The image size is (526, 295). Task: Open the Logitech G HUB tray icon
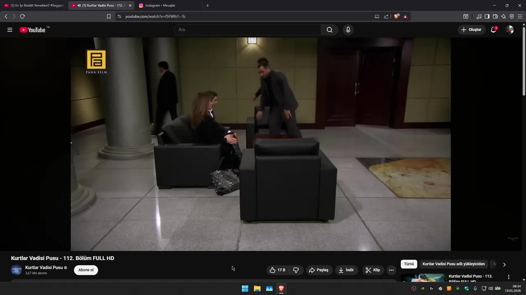431,288
